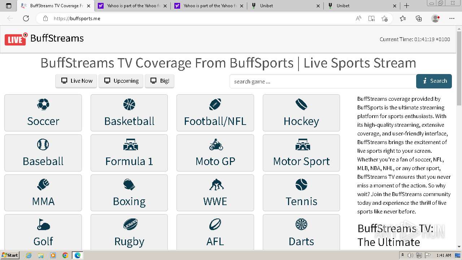This screenshot has width=462, height=260.
Task: Open the Tennis category label
Action: click(x=301, y=201)
